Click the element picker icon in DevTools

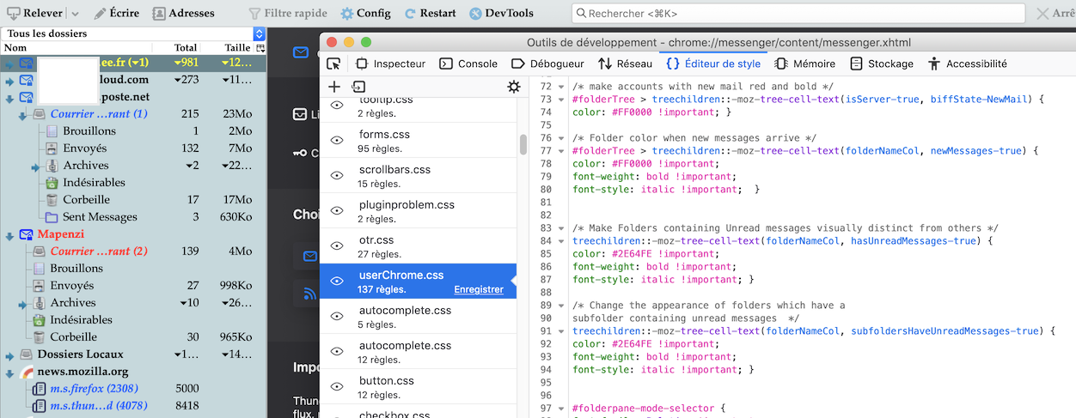[333, 64]
